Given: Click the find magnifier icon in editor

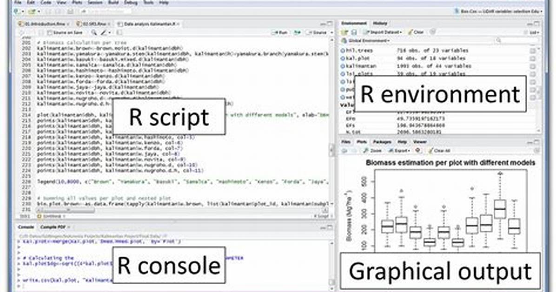Looking at the screenshot, I should click(x=94, y=33).
